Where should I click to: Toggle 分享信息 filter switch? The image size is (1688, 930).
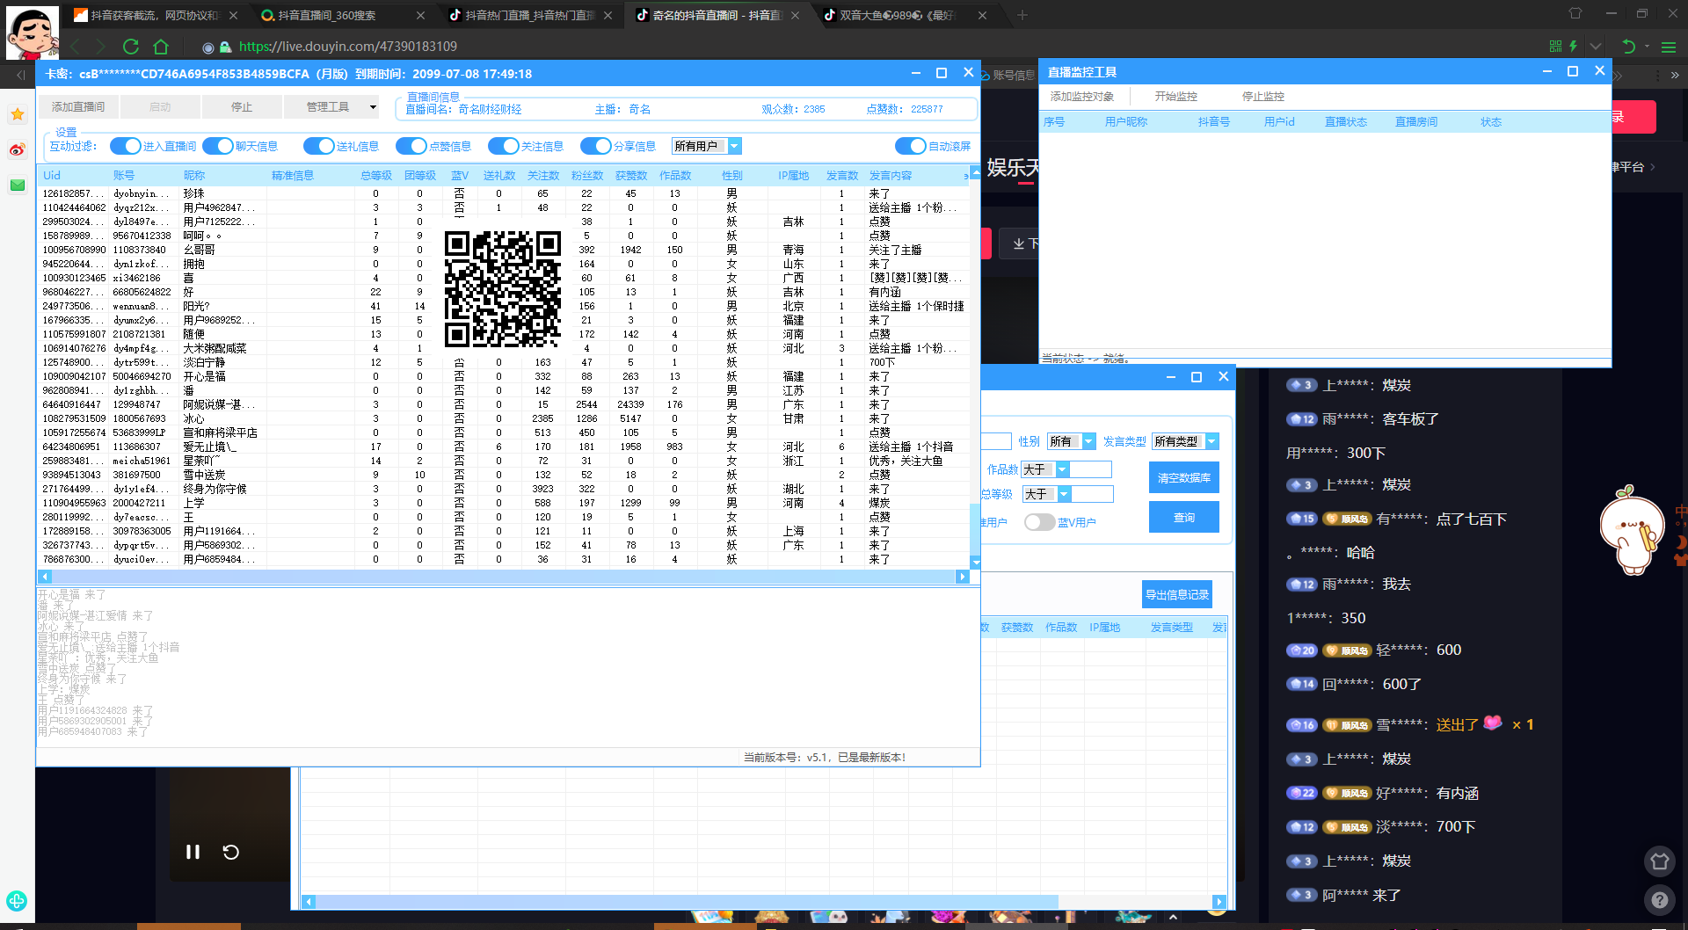(595, 146)
